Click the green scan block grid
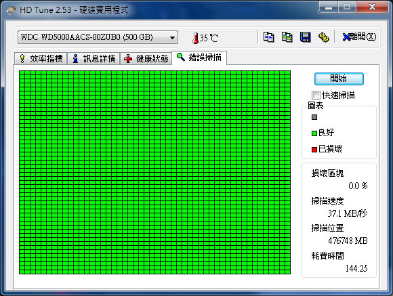This screenshot has width=393, height=296. [x=155, y=173]
